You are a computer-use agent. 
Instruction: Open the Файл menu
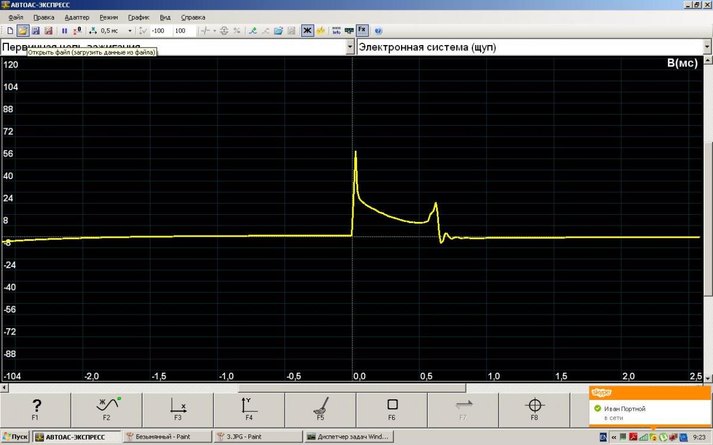[16, 17]
